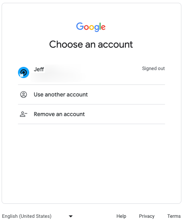The height and width of the screenshot is (223, 185).
Task: Click the yellow letter o in the Google logo
Action: pyautogui.click(x=92, y=27)
